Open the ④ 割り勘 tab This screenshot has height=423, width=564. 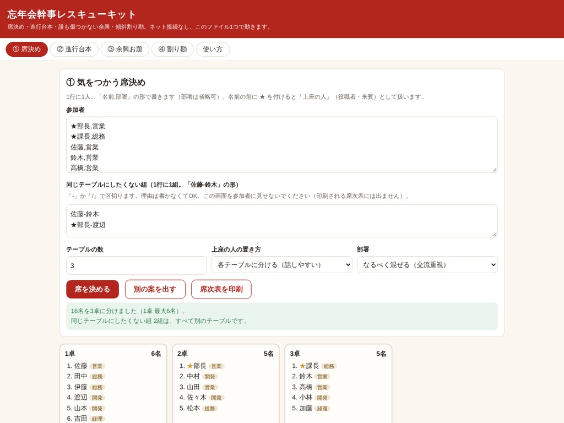[172, 49]
